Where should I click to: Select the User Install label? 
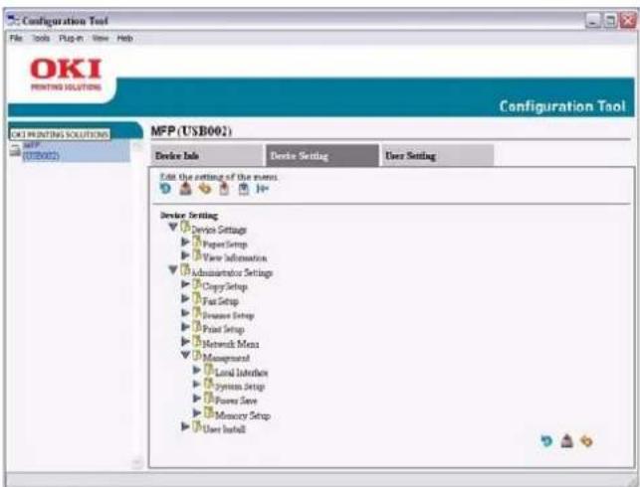[x=224, y=429]
